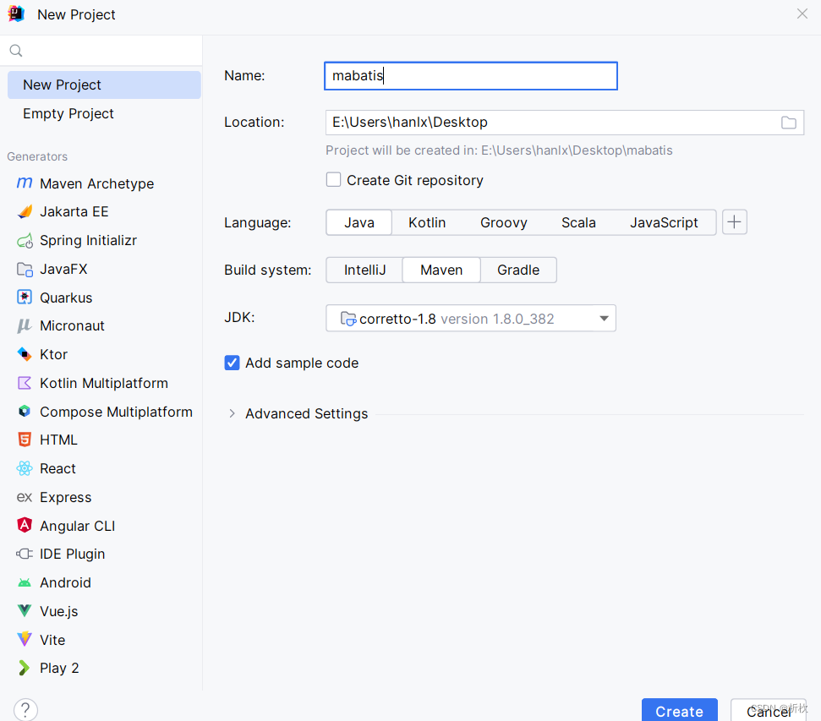
Task: Click the Create button
Action: [x=680, y=711]
